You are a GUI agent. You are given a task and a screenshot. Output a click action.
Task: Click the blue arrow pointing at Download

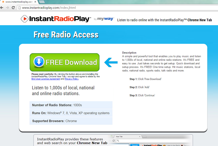(111, 62)
